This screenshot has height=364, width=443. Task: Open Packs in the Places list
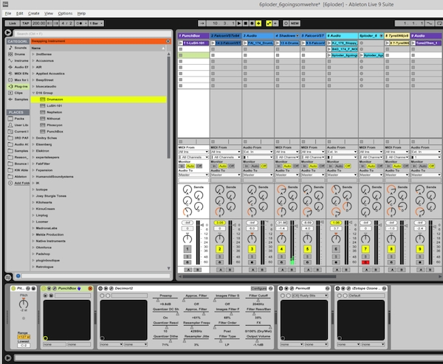pyautogui.click(x=18, y=119)
